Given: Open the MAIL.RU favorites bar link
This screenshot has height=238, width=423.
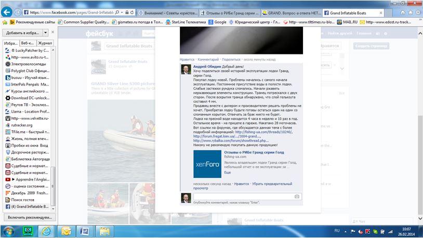Looking at the screenshot, I should [347, 22].
